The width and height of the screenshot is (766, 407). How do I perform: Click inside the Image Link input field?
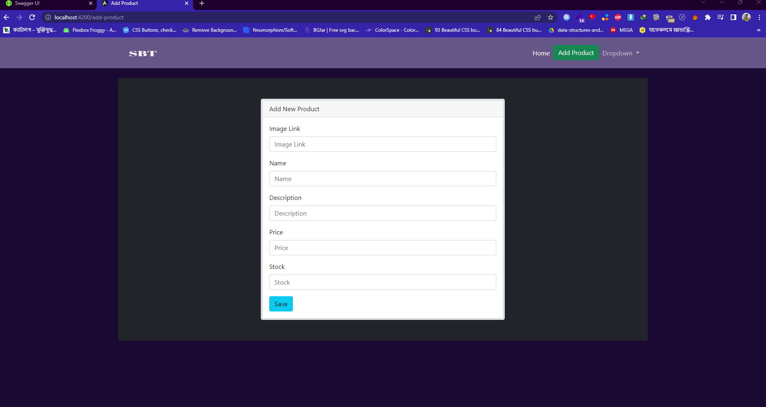[382, 144]
